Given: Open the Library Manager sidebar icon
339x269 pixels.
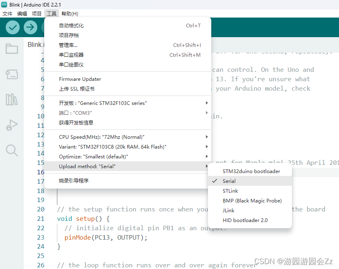Looking at the screenshot, I should pos(12,99).
